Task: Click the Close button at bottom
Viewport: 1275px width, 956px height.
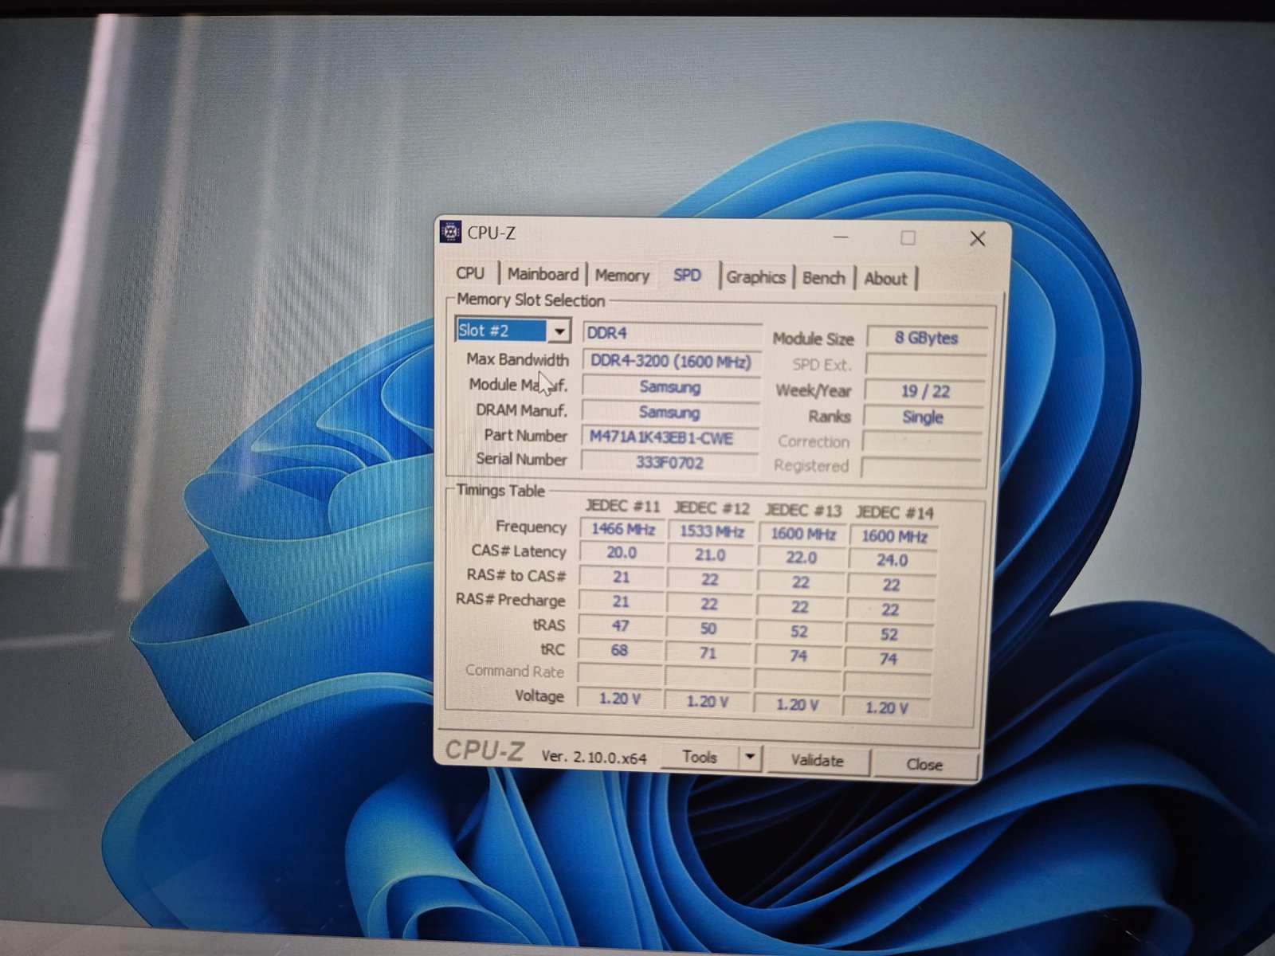Action: 924,764
